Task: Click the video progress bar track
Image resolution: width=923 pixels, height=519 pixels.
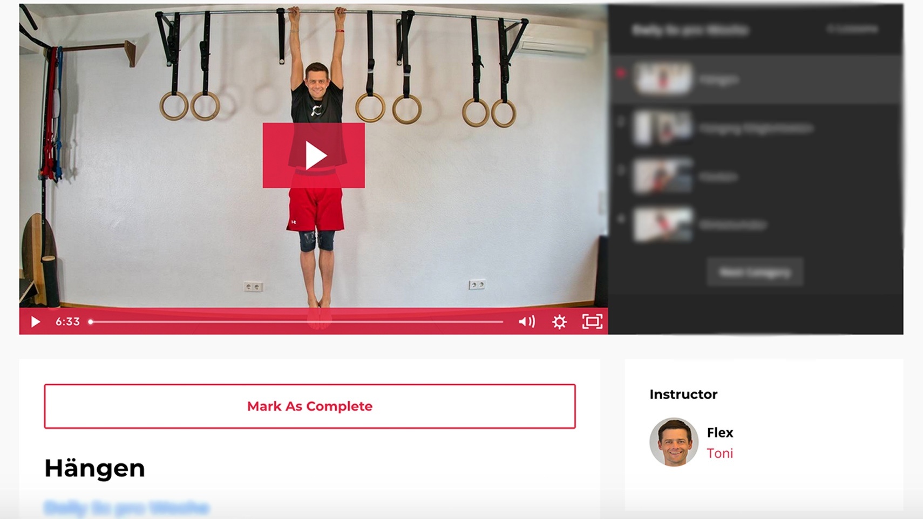Action: click(297, 322)
